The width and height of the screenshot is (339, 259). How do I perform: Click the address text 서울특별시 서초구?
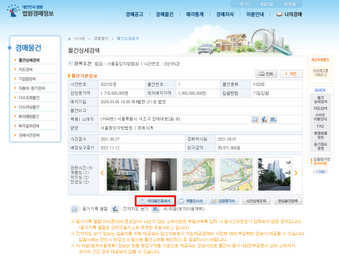coord(133,119)
